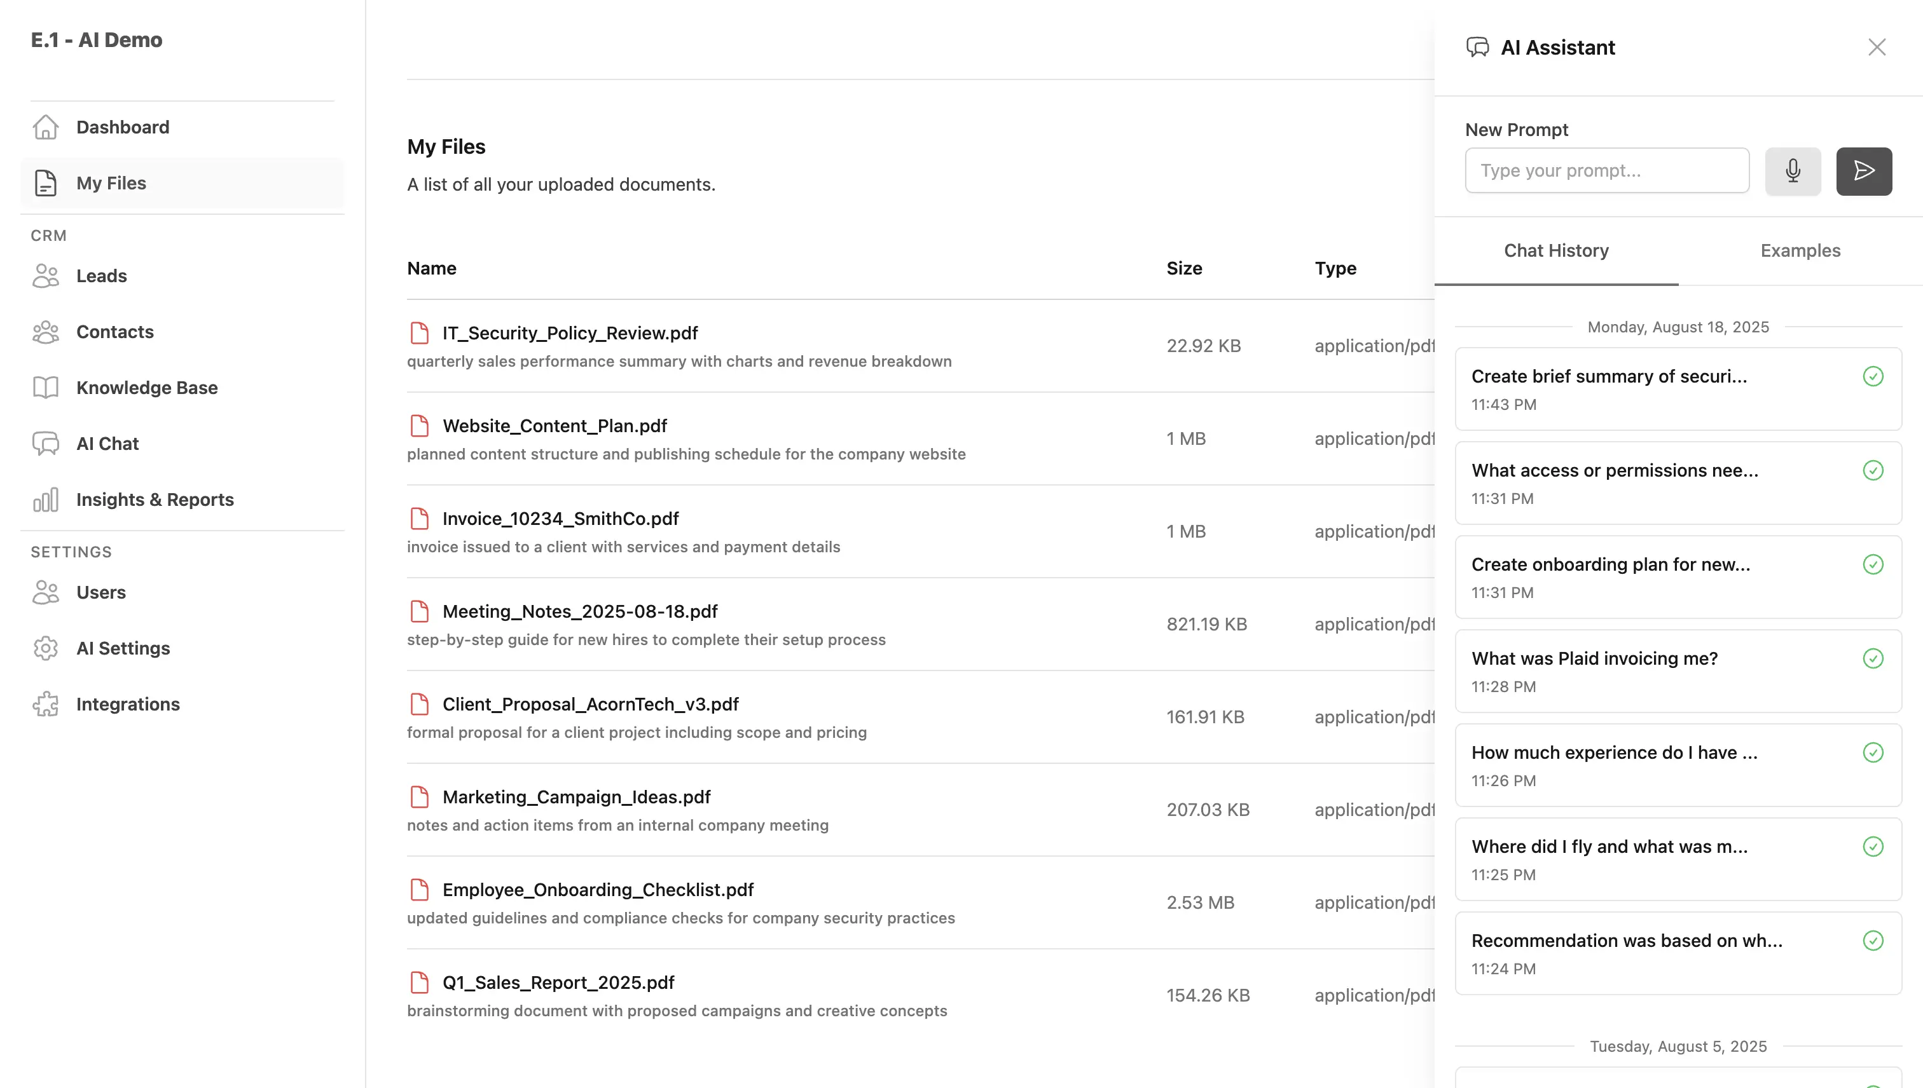The image size is (1923, 1088).
Task: Open chat 'Where did I fly and what was m...'
Action: tap(1678, 859)
